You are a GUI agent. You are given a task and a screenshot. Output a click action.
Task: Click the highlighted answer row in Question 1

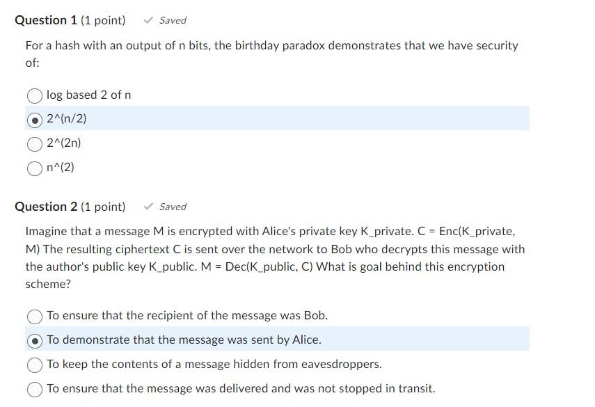coord(278,119)
